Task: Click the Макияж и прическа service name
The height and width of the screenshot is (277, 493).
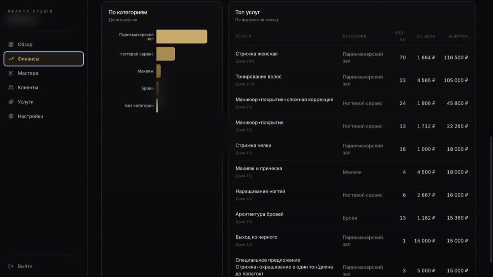Action: 259,168
